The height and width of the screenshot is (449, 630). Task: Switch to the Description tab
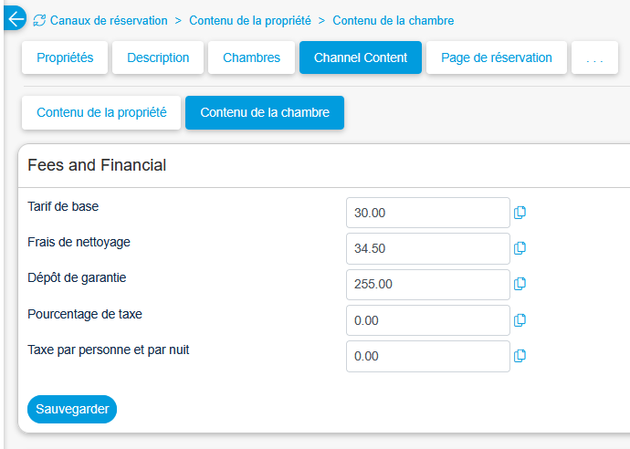click(158, 57)
